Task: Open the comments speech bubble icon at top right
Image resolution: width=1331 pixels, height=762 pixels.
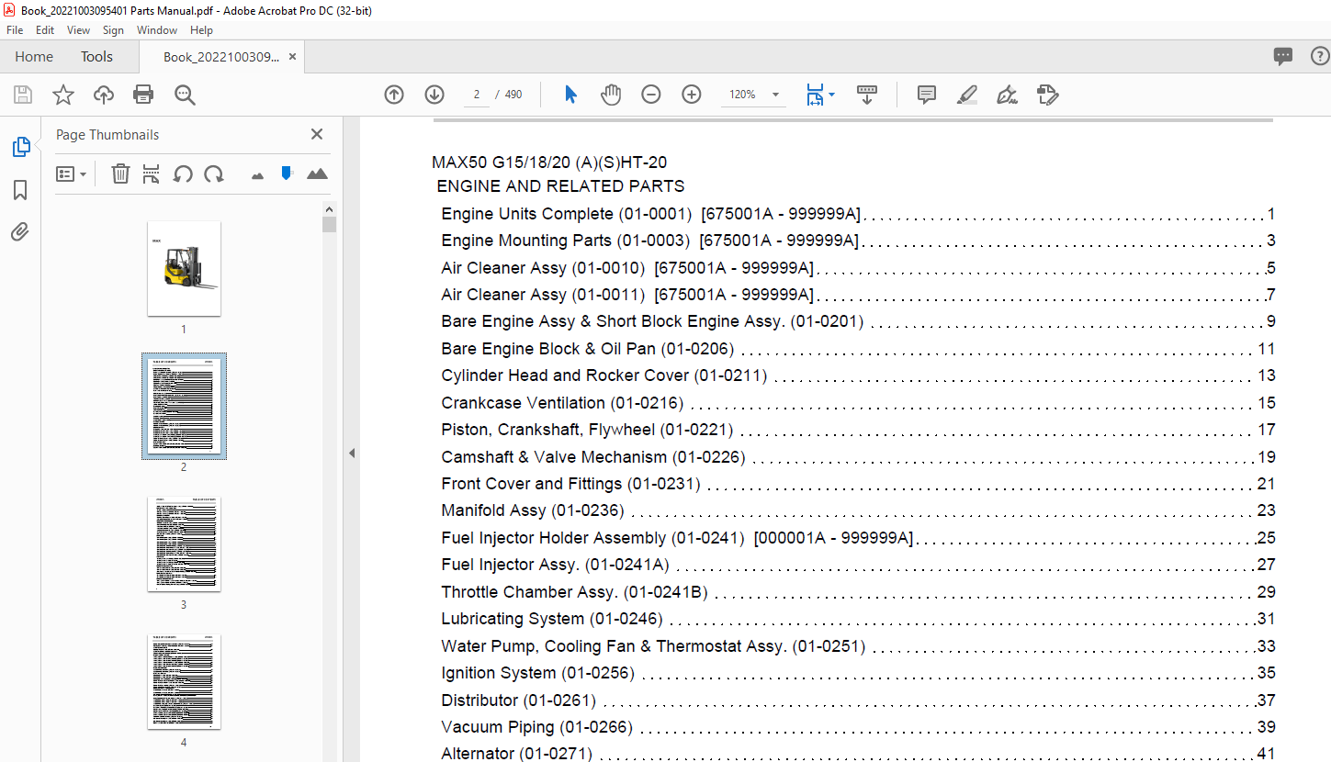Action: click(x=1283, y=57)
